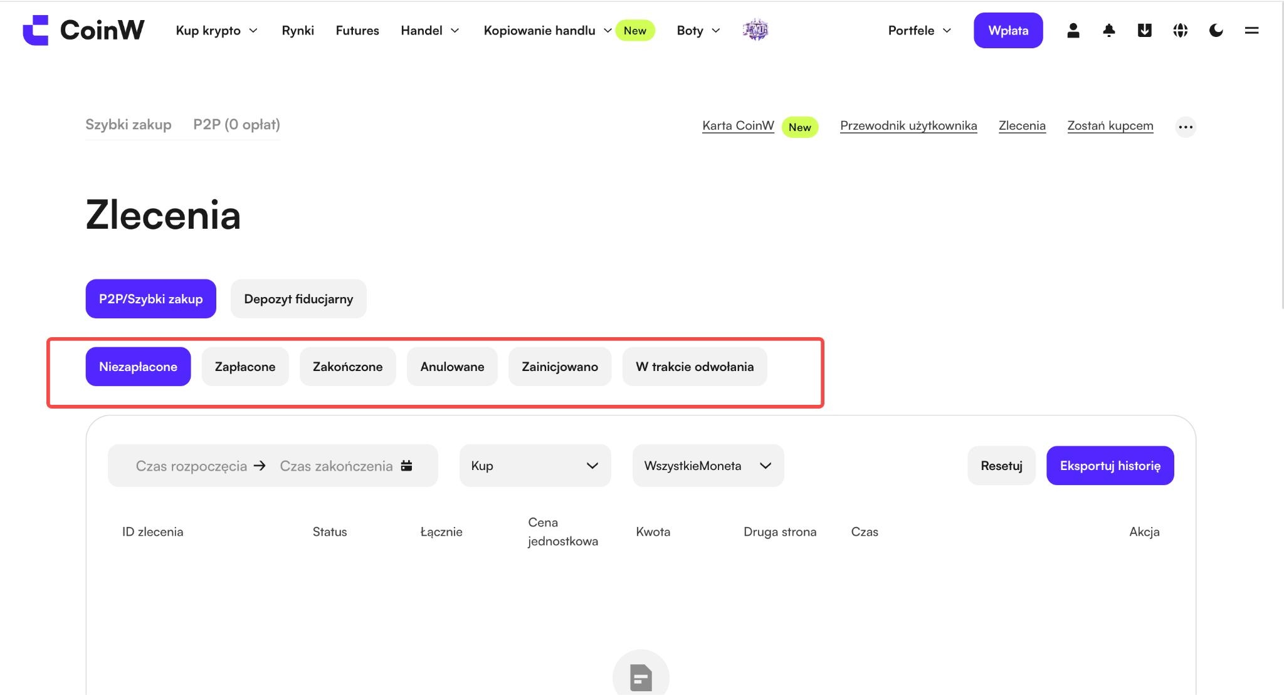Open the Zostań kupcem link

1110,126
